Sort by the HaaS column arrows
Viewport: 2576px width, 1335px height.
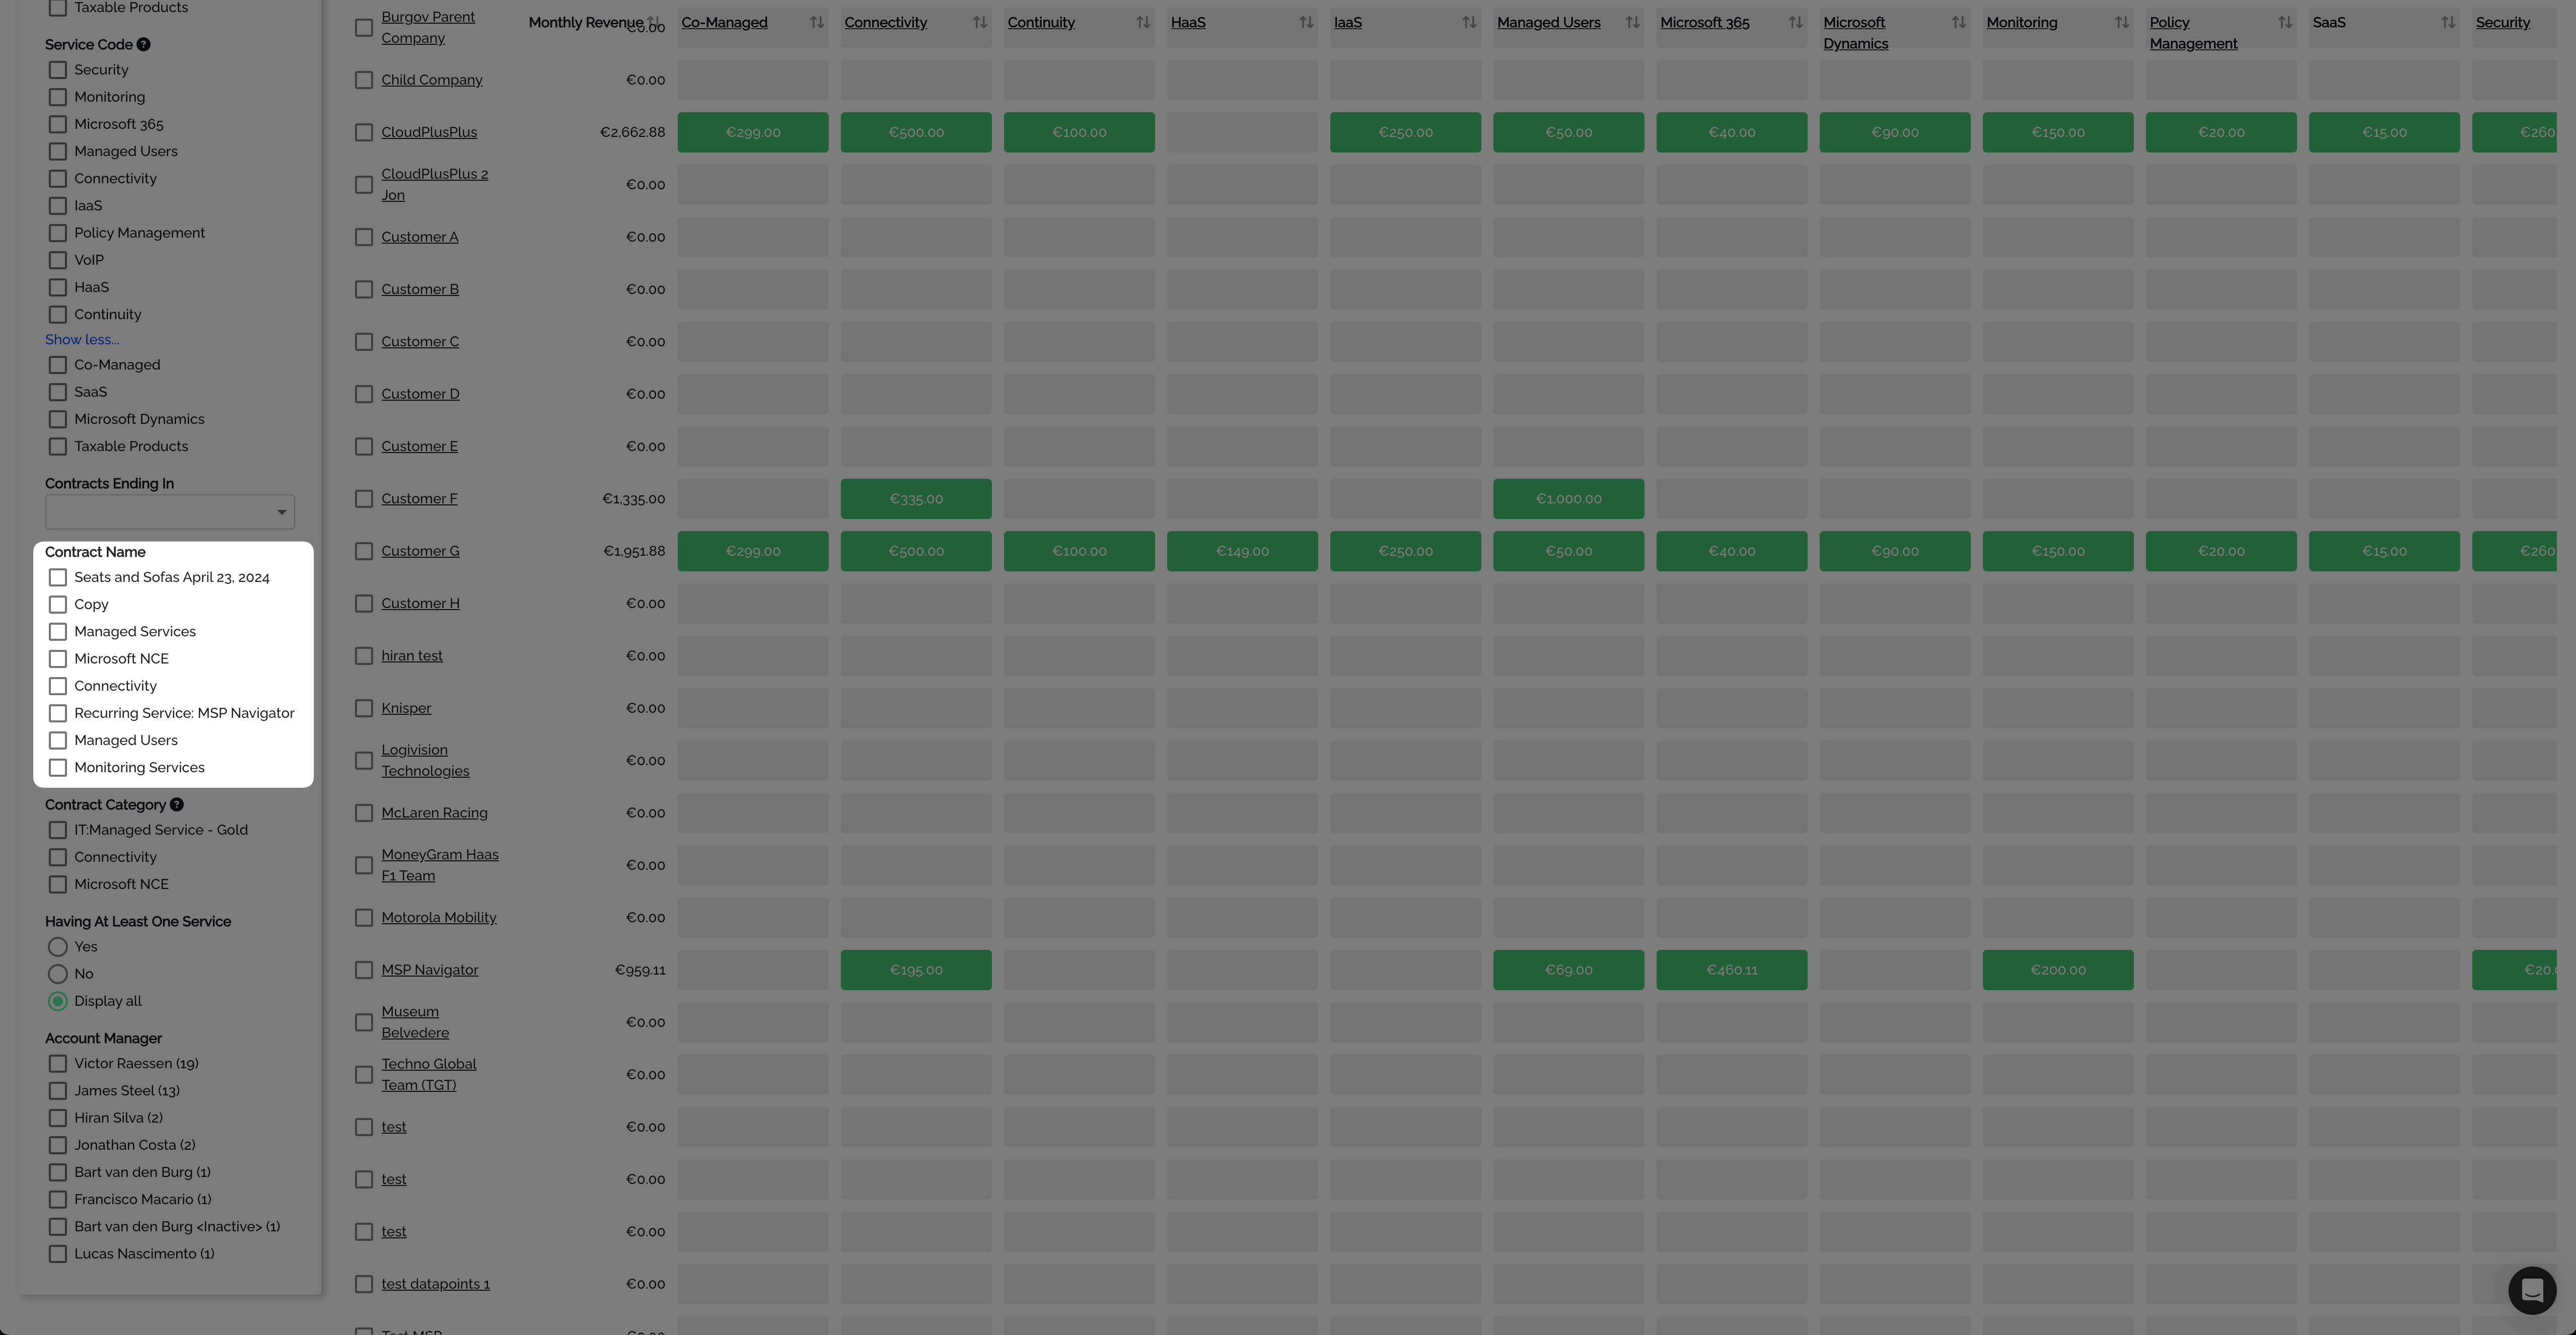coord(1305,22)
